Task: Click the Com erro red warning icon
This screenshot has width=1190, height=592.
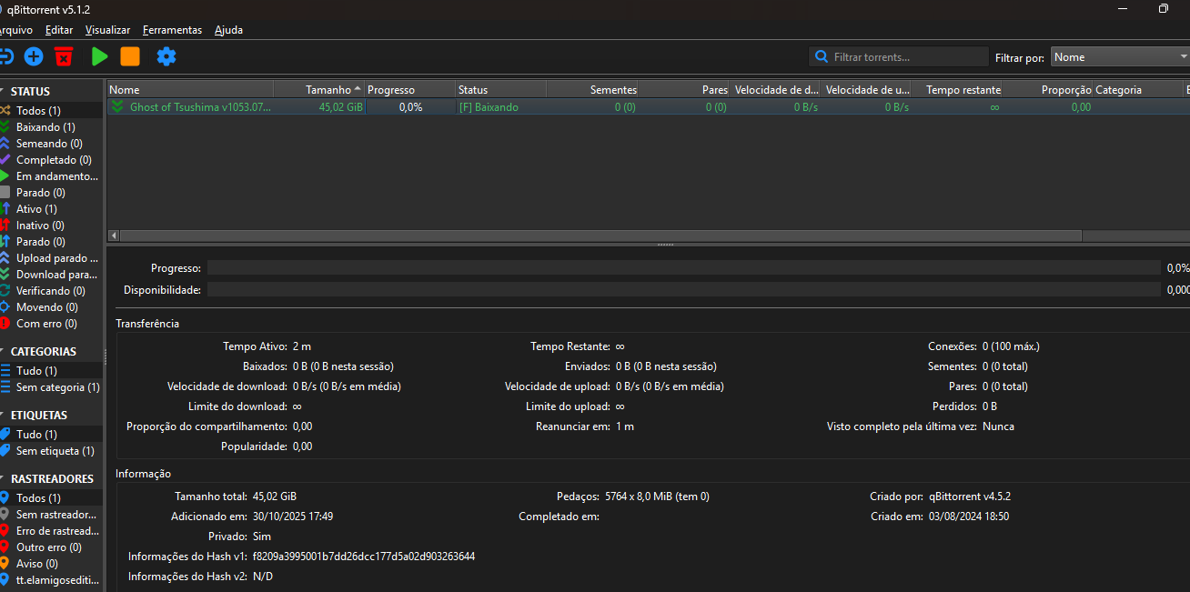Action: [5, 324]
